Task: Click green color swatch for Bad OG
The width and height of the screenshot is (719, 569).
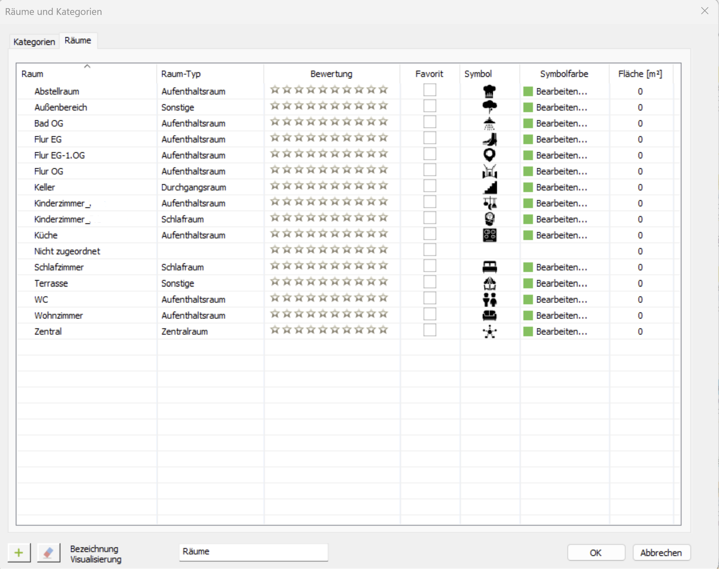Action: coord(528,123)
